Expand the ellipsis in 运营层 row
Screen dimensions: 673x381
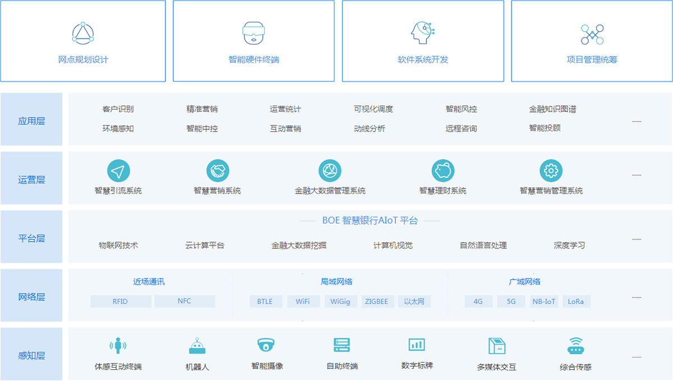coord(637,175)
